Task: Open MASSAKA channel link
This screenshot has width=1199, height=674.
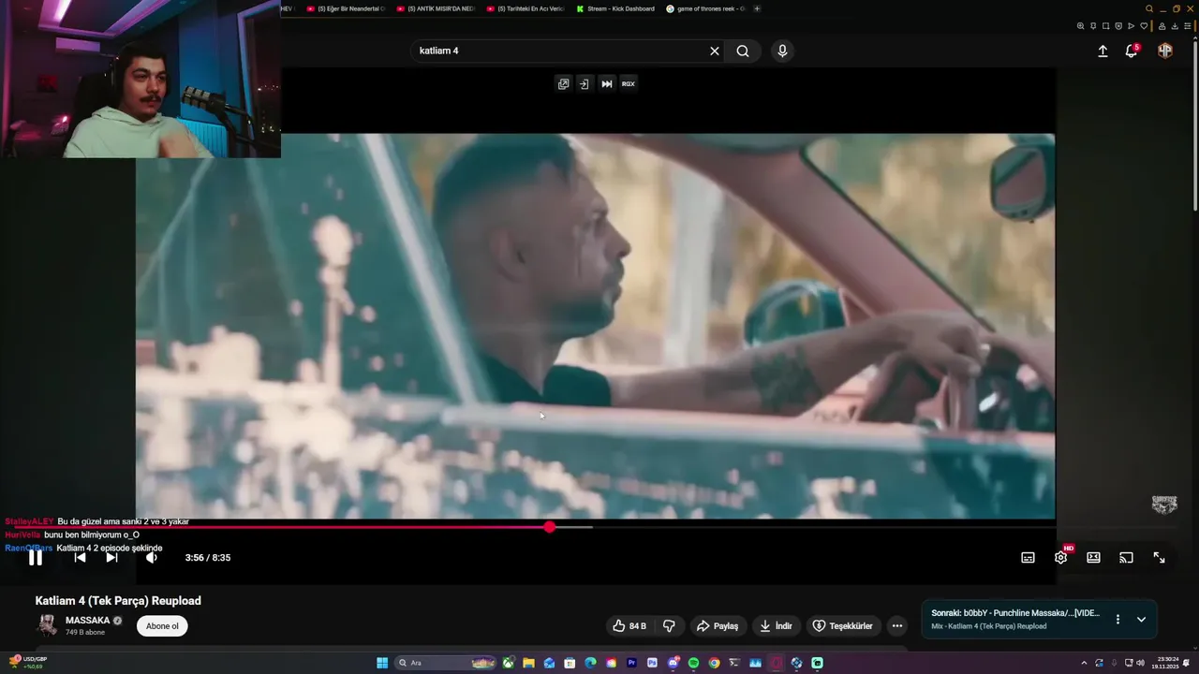Action: click(x=87, y=621)
